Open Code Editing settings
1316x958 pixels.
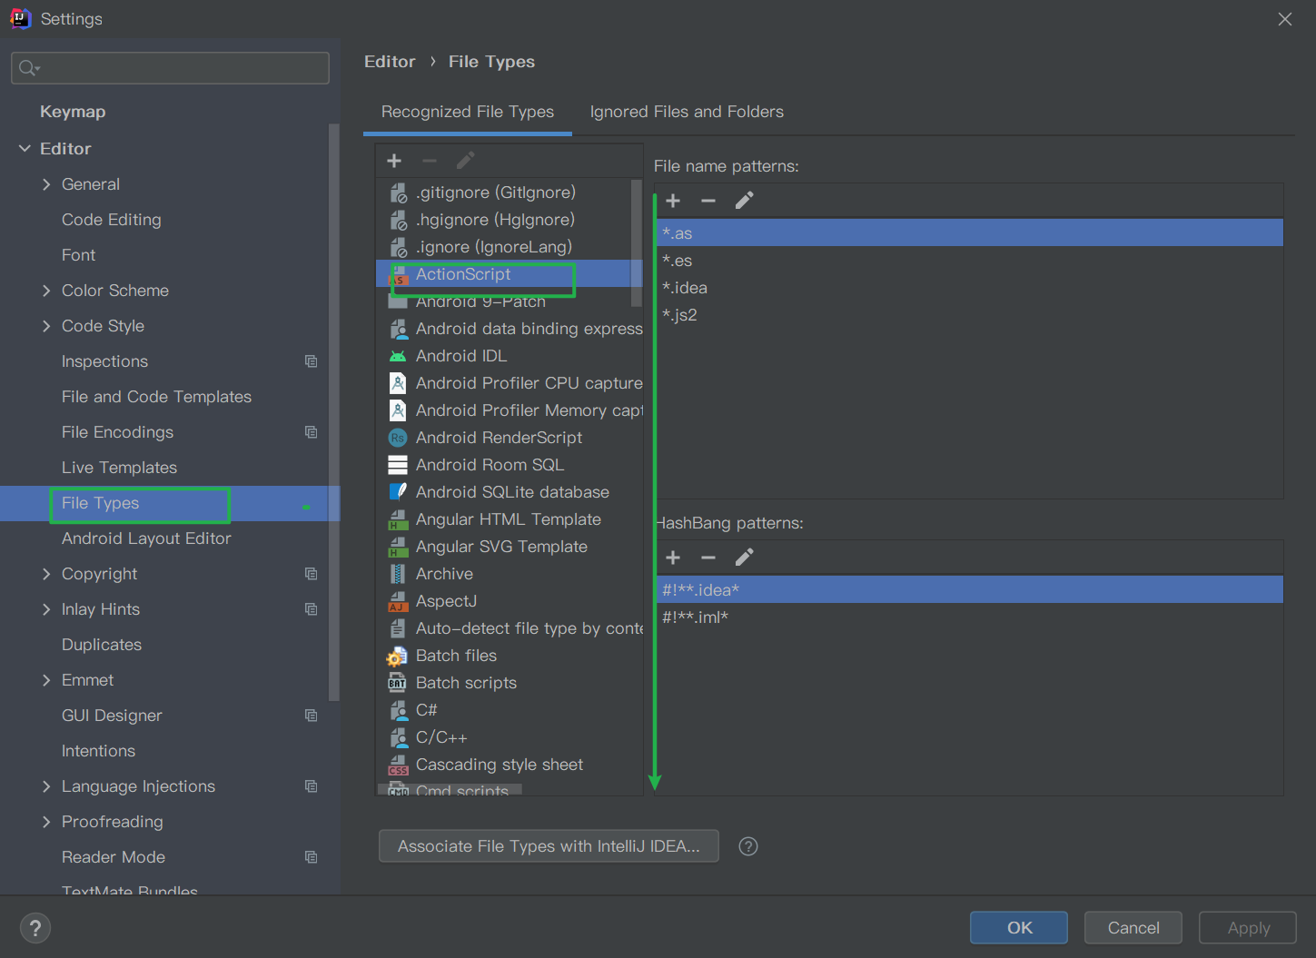112,220
